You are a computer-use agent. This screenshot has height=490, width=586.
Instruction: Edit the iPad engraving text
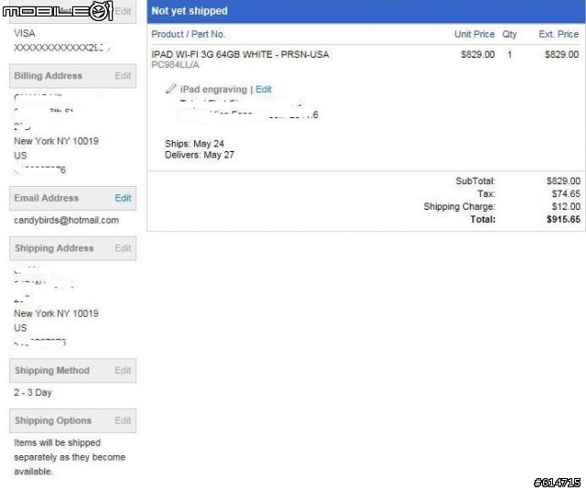264,90
